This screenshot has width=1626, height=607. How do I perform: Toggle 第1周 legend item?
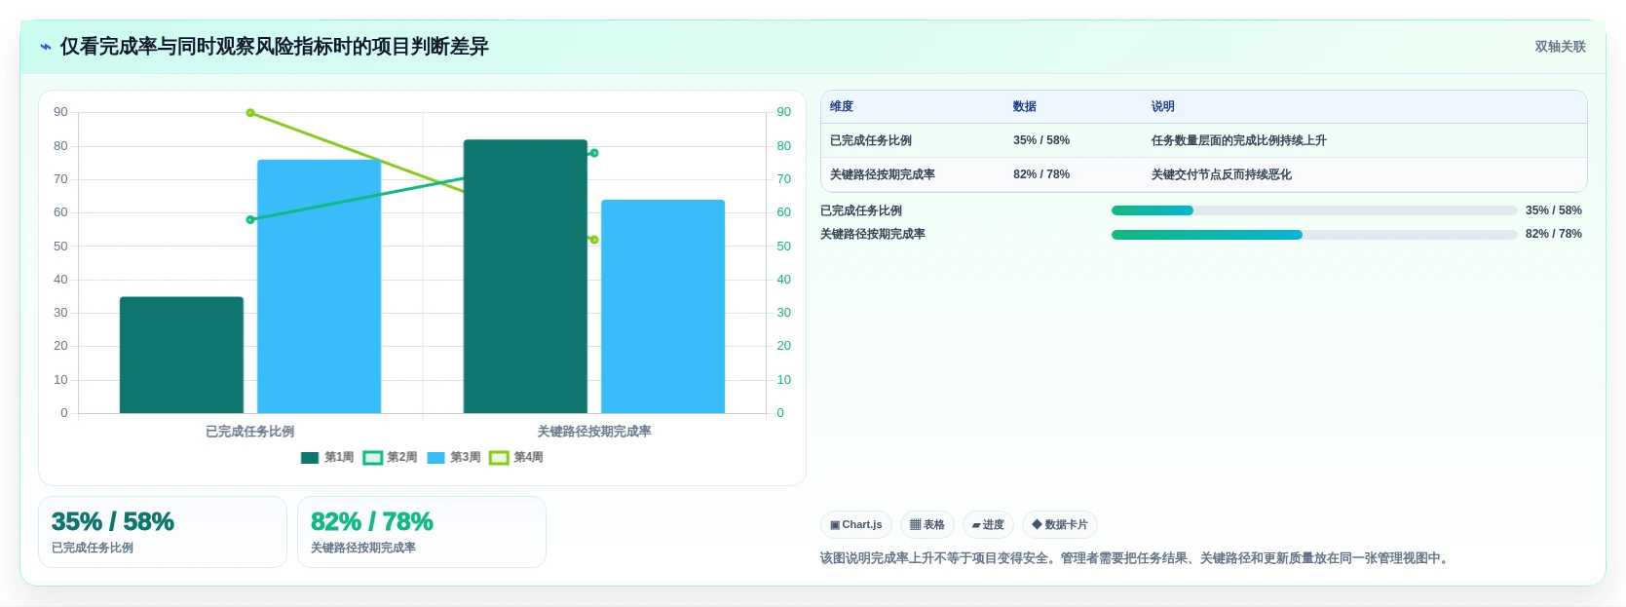[327, 457]
